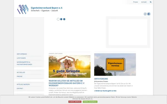Click the Eigenheimerverband Bayern logo
Screen dimensions: 167x104
tap(23, 9)
